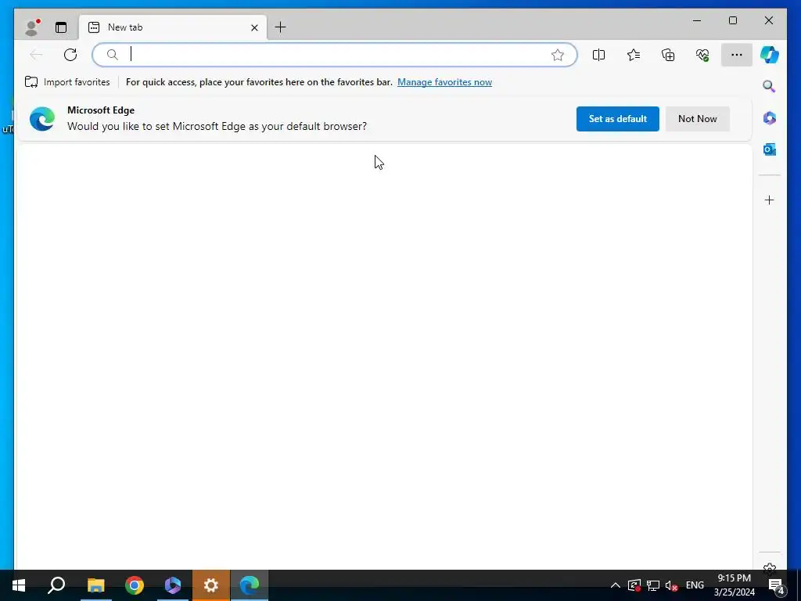The width and height of the screenshot is (801, 601).
Task: Open Copilot app in the taskbar
Action: click(173, 585)
